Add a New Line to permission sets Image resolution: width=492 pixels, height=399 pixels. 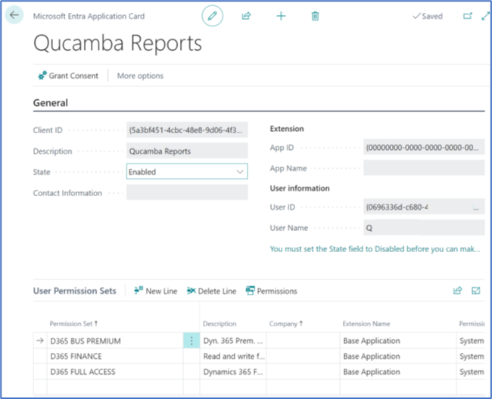pyautogui.click(x=156, y=291)
